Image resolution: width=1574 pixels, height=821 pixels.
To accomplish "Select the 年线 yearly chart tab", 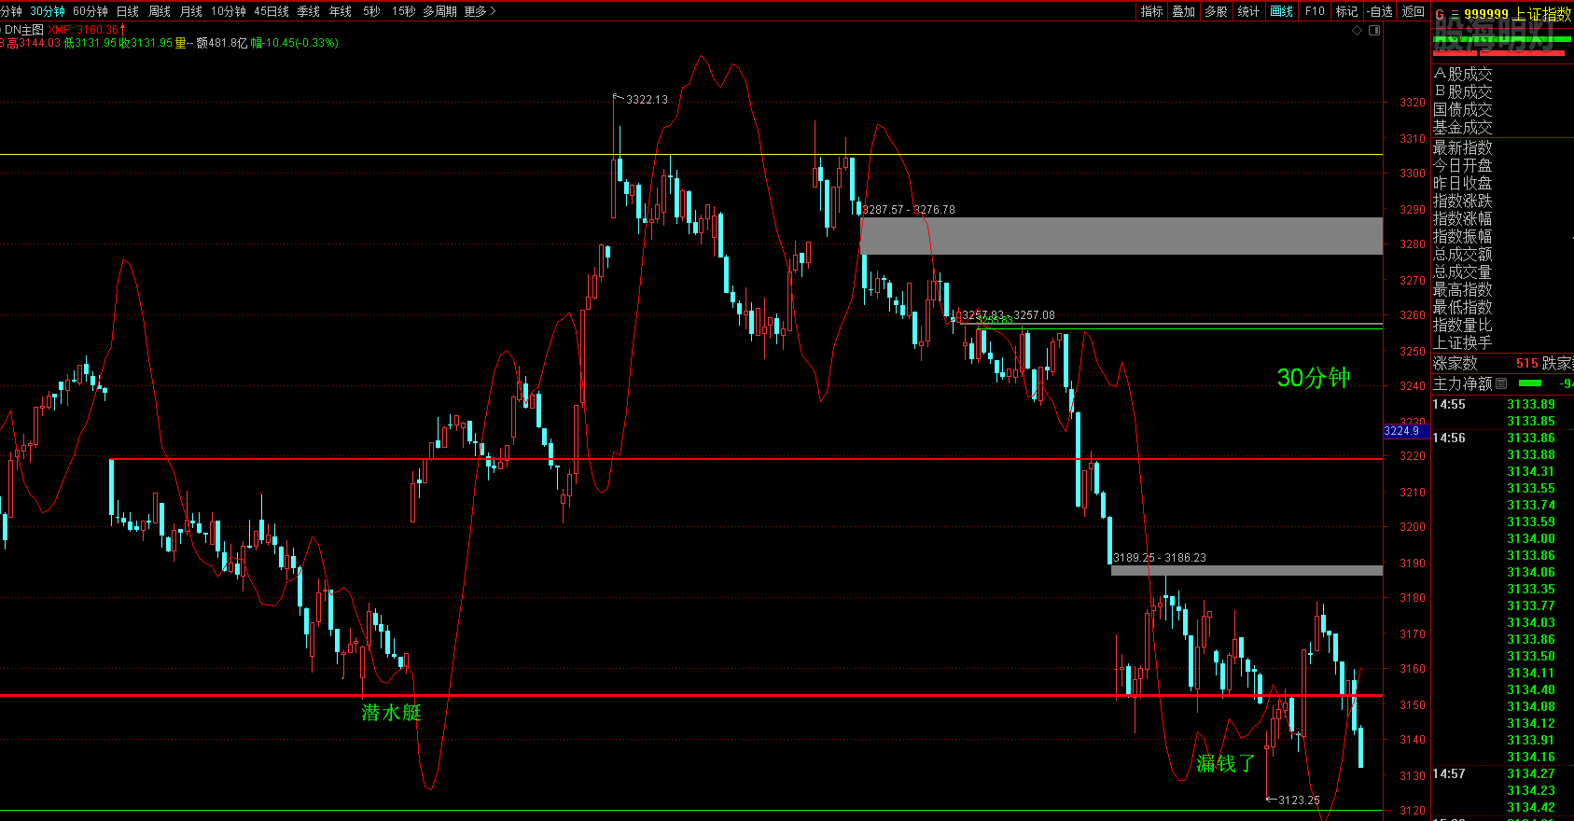I will (x=341, y=11).
